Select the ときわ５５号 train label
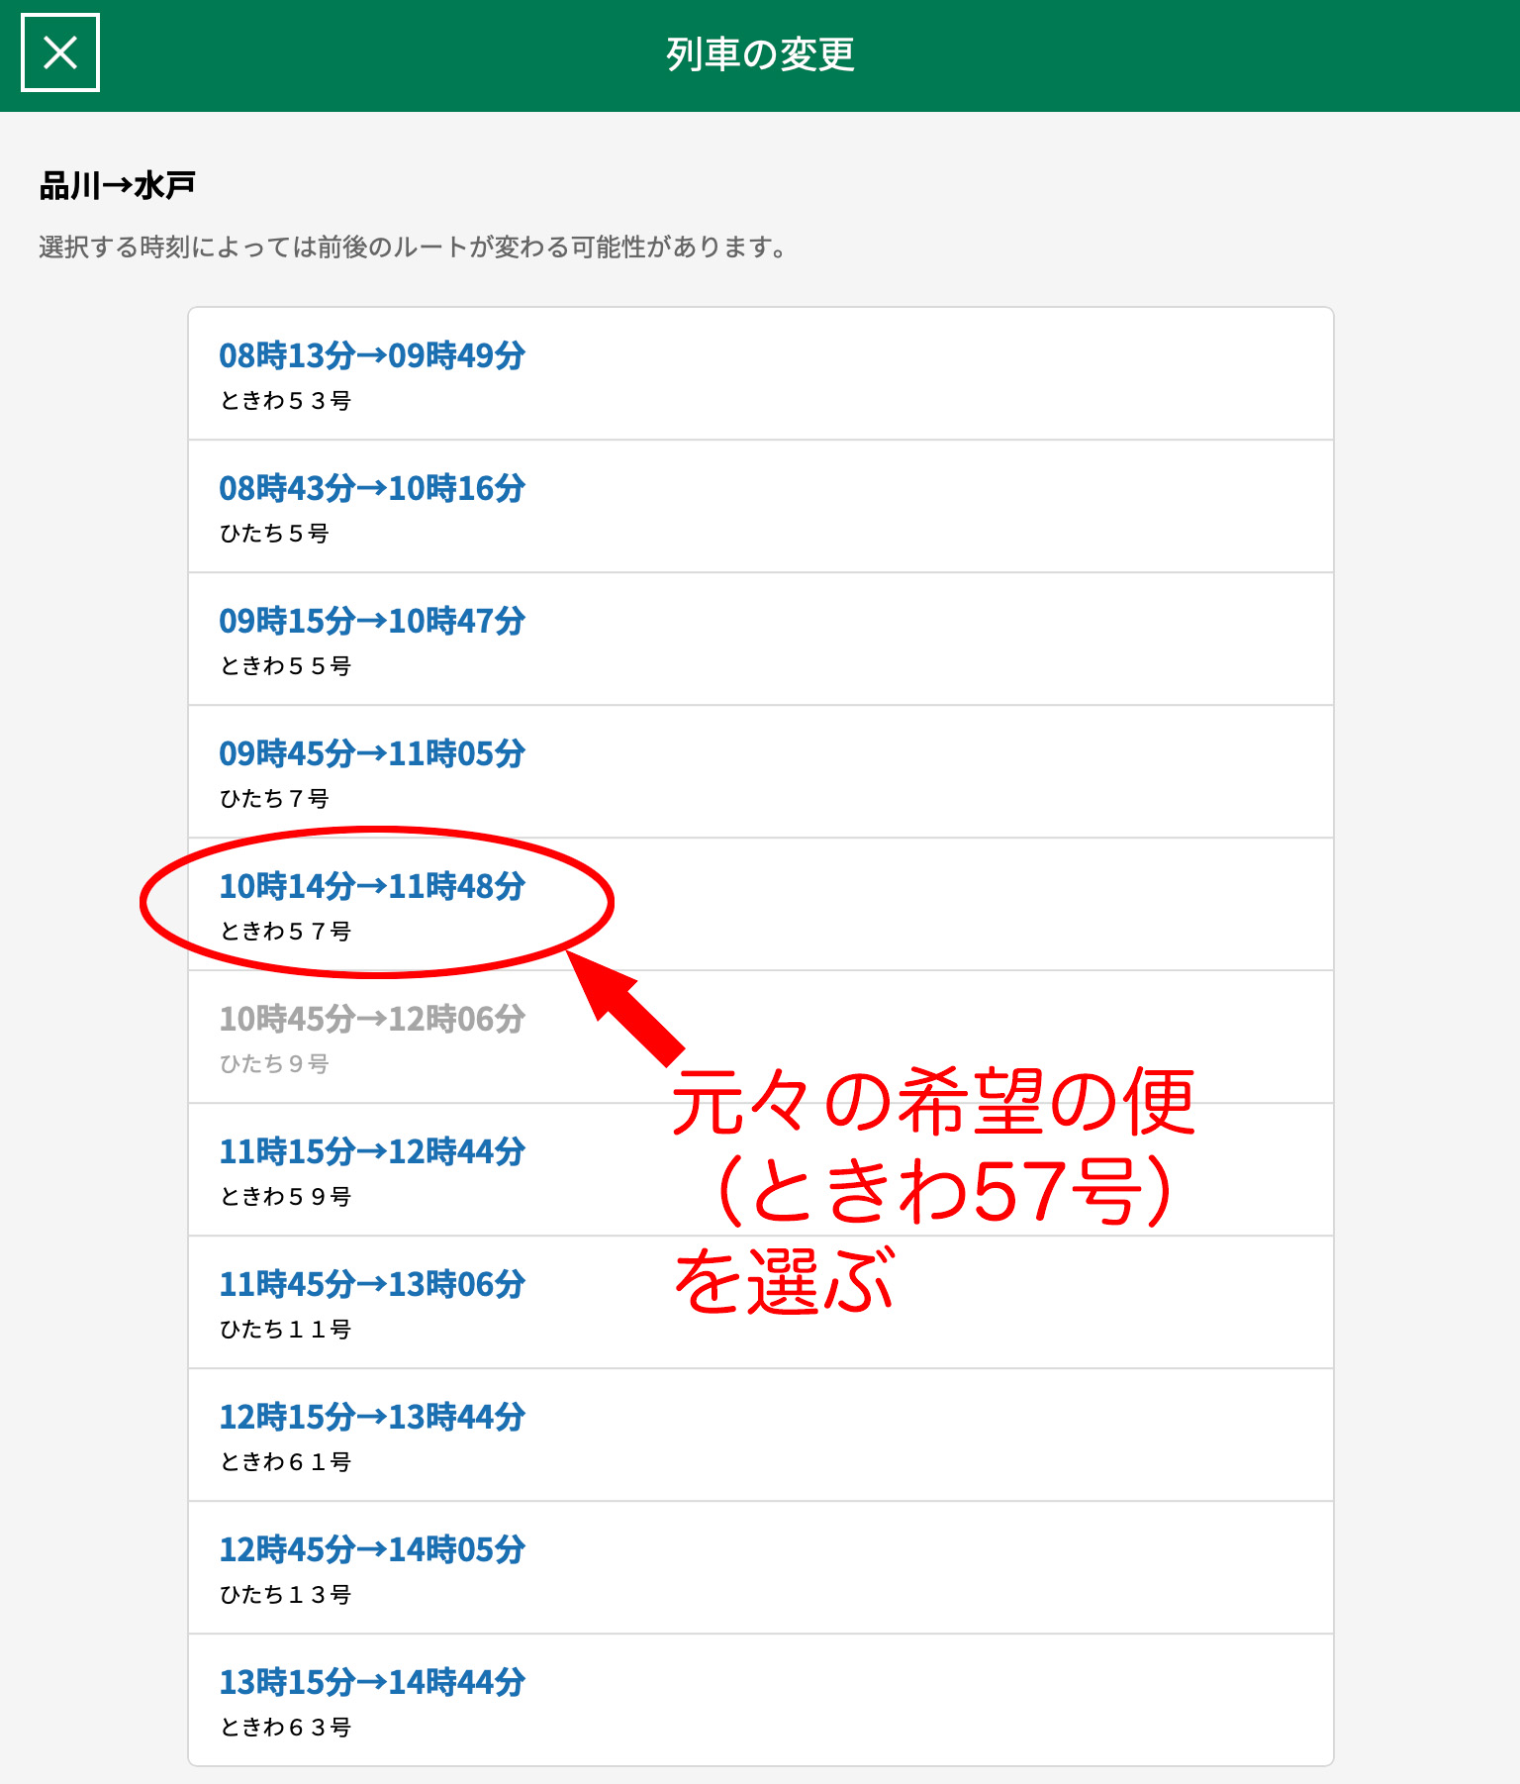This screenshot has height=1784, width=1520. click(x=285, y=666)
